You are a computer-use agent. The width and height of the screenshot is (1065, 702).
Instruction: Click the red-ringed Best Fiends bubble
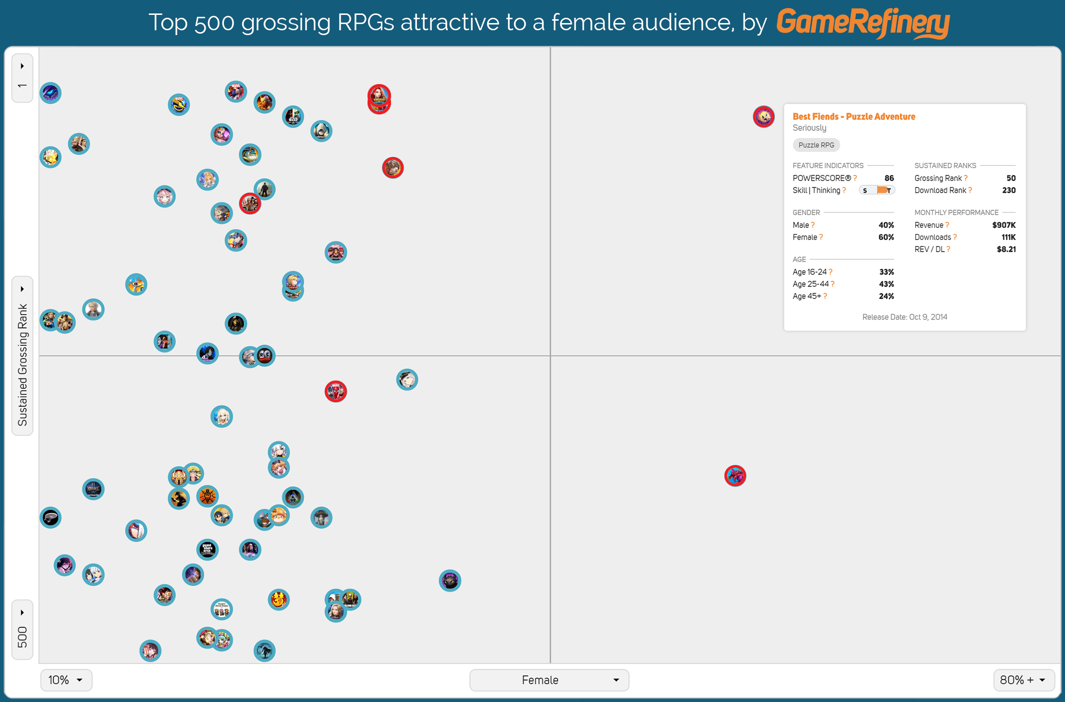764,116
